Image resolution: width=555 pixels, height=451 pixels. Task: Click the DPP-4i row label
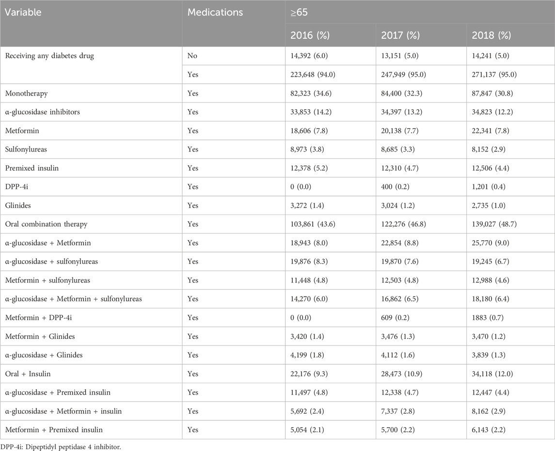click(x=16, y=187)
